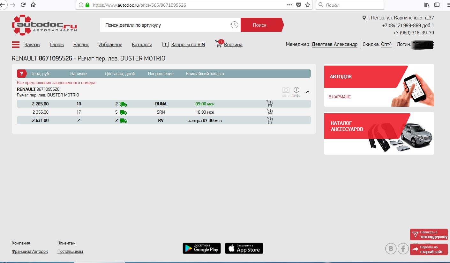Open the Опт4 discount link
450x263 pixels.
pos(386,44)
